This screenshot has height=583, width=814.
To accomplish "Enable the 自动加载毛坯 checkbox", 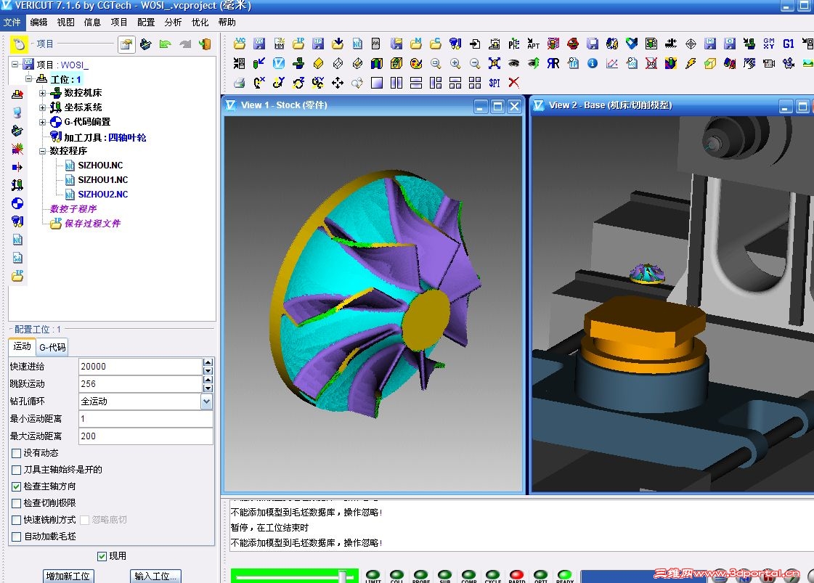I will click(16, 537).
